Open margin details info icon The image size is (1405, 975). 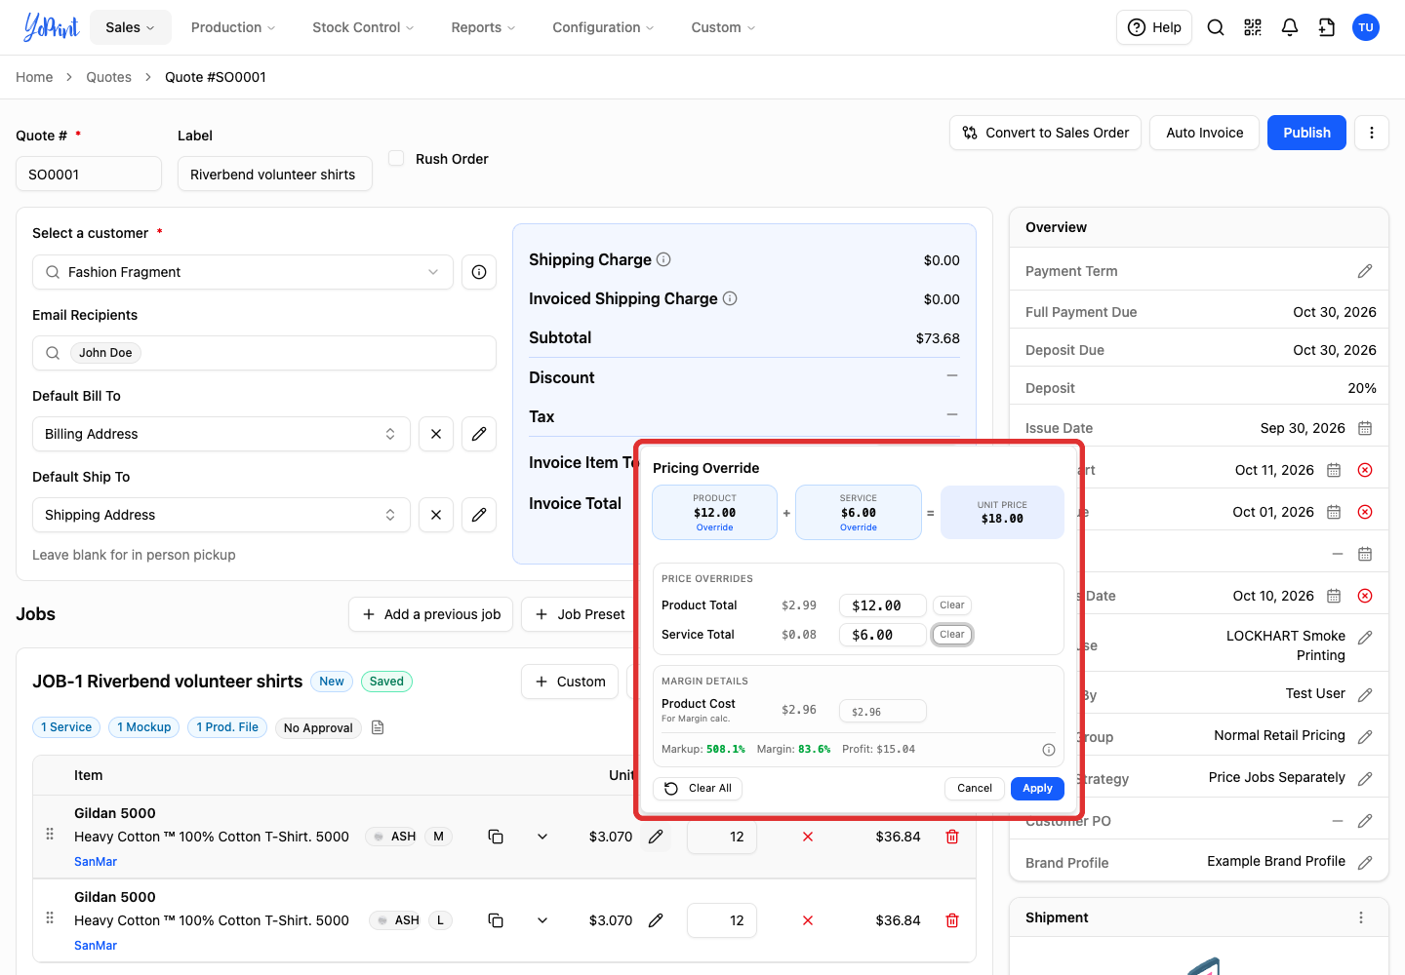tap(1049, 750)
